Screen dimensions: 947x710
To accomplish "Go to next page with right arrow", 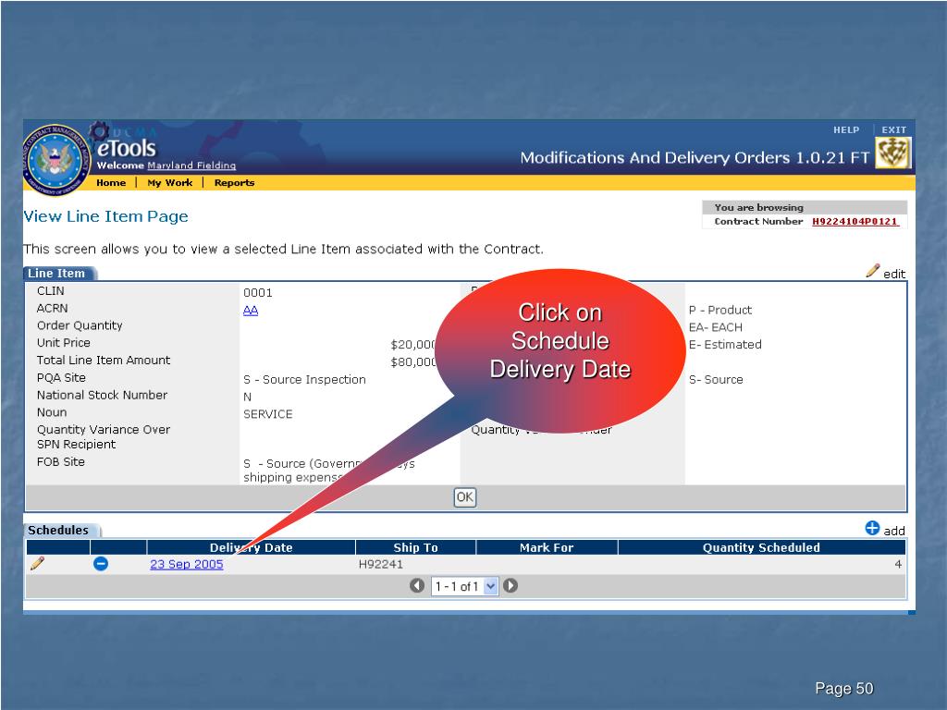I will pos(510,586).
